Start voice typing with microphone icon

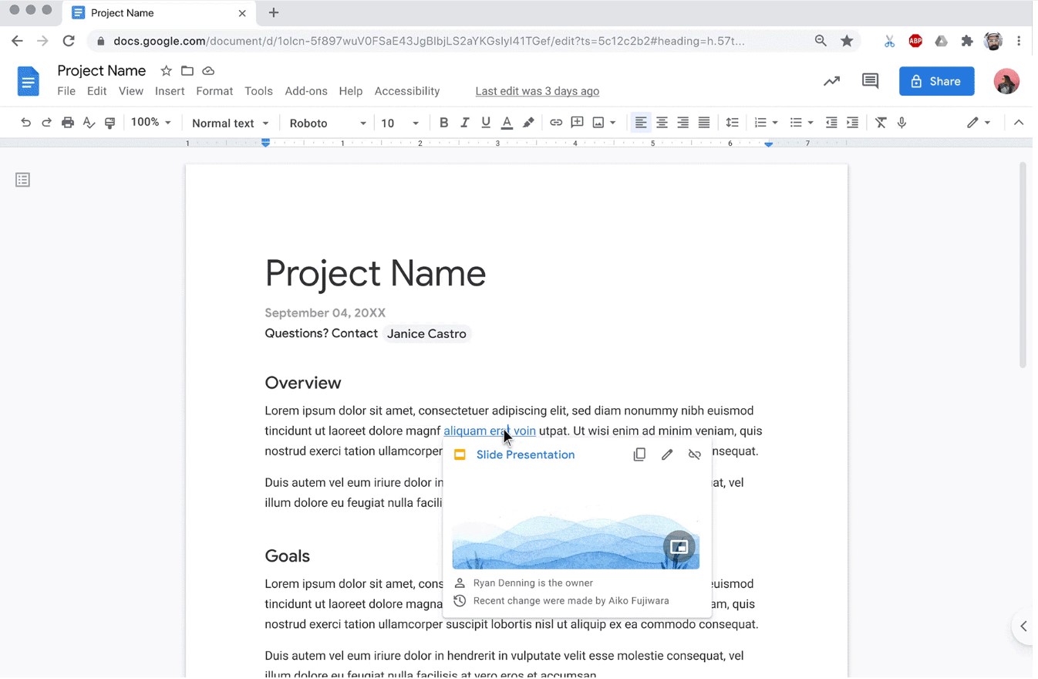[x=902, y=123]
